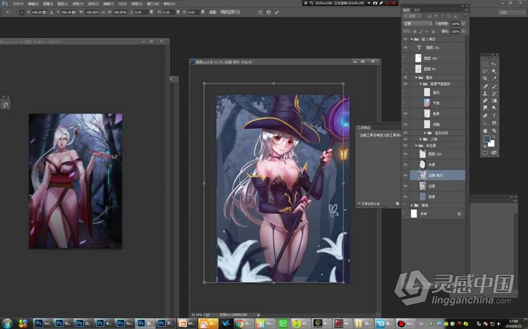
Task: Select the Horizontal Type tool
Action: pos(494,115)
